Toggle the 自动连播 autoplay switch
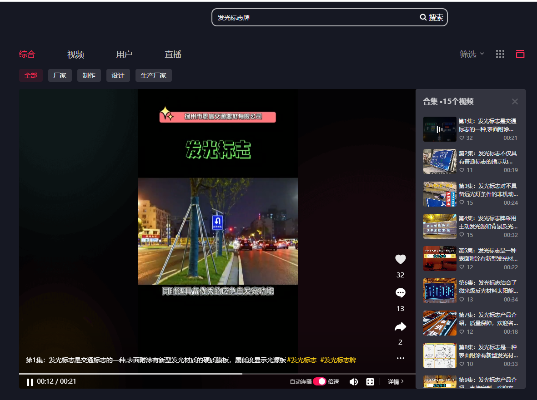 pyautogui.click(x=319, y=381)
